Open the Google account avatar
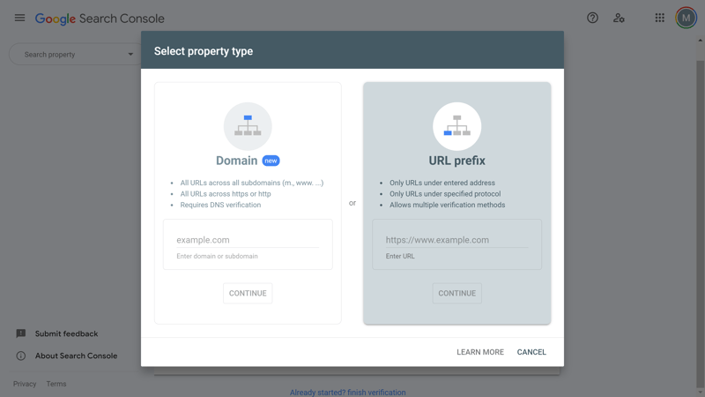This screenshot has height=397, width=705. click(x=686, y=18)
